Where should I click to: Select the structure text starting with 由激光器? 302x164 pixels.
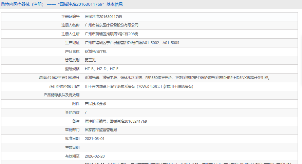click(x=178, y=78)
